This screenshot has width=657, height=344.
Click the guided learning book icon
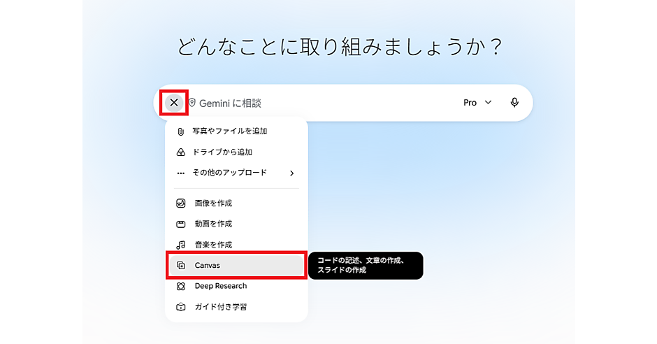pos(180,307)
